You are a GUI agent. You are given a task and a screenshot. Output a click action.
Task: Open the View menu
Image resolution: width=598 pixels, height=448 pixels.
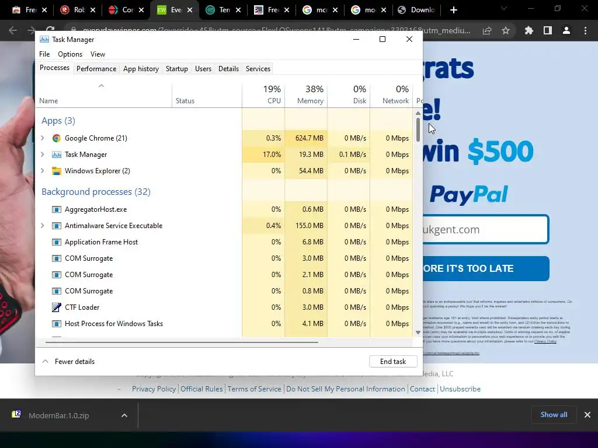[x=98, y=54]
